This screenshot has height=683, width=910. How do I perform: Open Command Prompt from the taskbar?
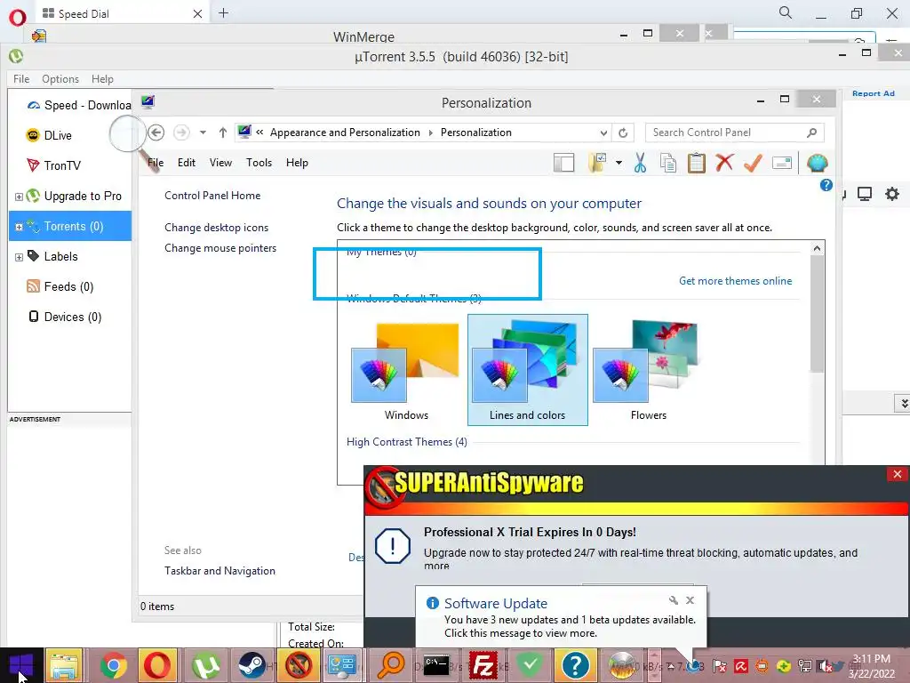(436, 665)
